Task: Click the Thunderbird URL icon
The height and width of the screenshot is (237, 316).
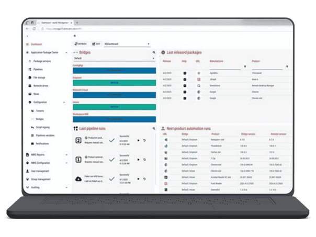Action: click(x=166, y=146)
